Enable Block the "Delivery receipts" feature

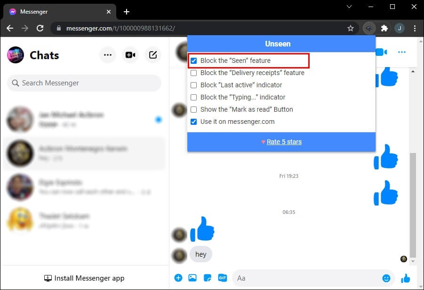(193, 73)
